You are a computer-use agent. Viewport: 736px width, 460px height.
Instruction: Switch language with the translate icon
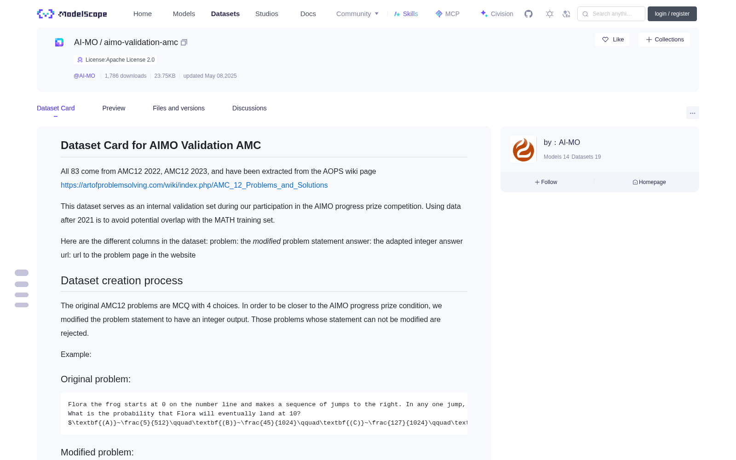coord(567,14)
